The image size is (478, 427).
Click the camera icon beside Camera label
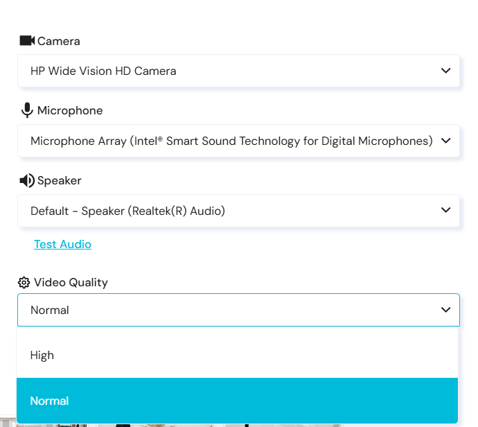coord(27,41)
